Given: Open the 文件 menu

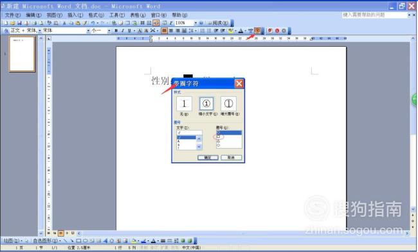Looking at the screenshot, I should [12, 15].
